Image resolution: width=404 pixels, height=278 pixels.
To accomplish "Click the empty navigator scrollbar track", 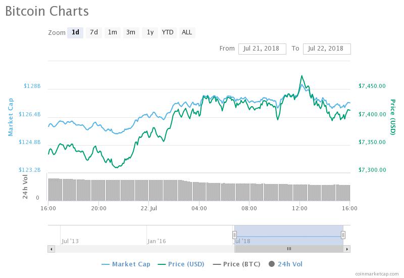I will pyautogui.click(x=144, y=249).
